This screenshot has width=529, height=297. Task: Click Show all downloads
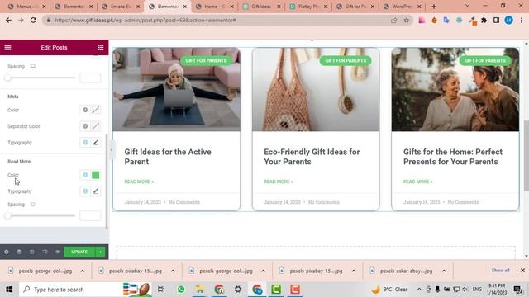point(500,271)
